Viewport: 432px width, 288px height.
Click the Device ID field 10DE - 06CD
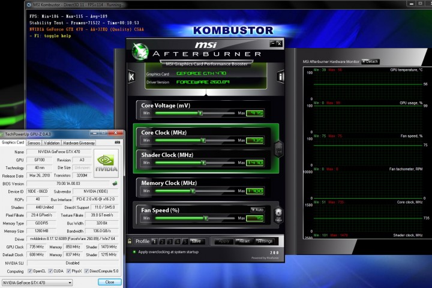pos(38,191)
